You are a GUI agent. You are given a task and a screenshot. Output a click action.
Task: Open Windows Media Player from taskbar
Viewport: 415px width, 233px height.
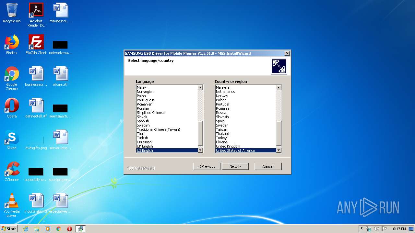click(48, 229)
